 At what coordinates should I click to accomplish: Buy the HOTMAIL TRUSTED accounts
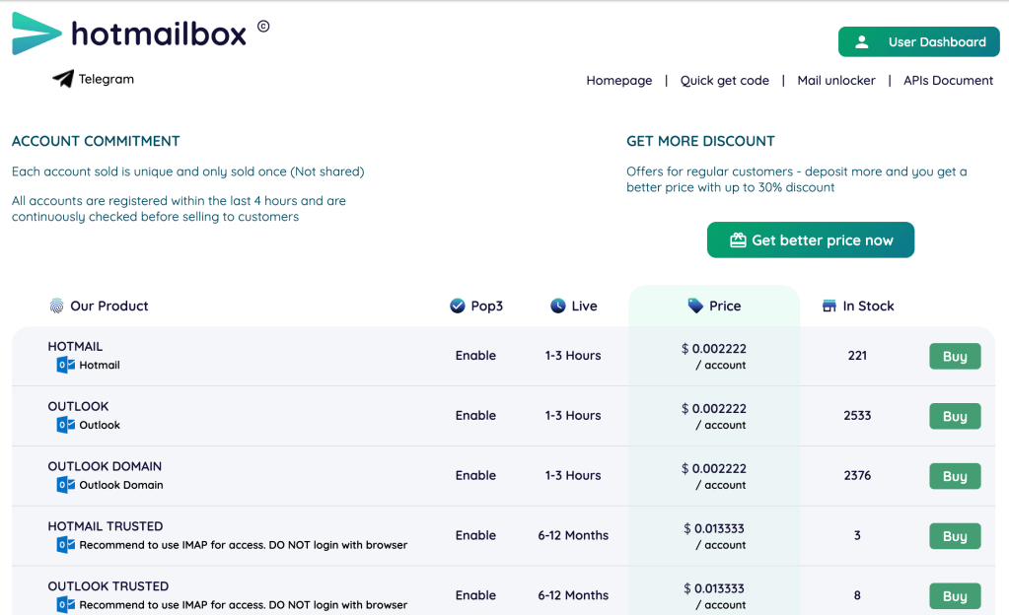tap(954, 536)
